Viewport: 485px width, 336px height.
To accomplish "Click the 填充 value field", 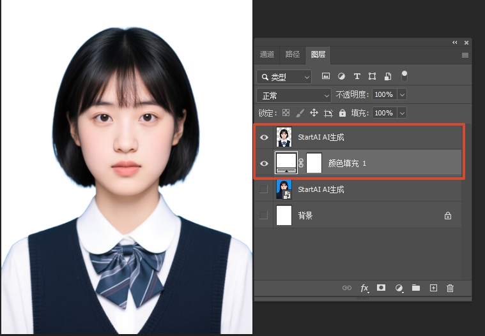I will pyautogui.click(x=384, y=113).
